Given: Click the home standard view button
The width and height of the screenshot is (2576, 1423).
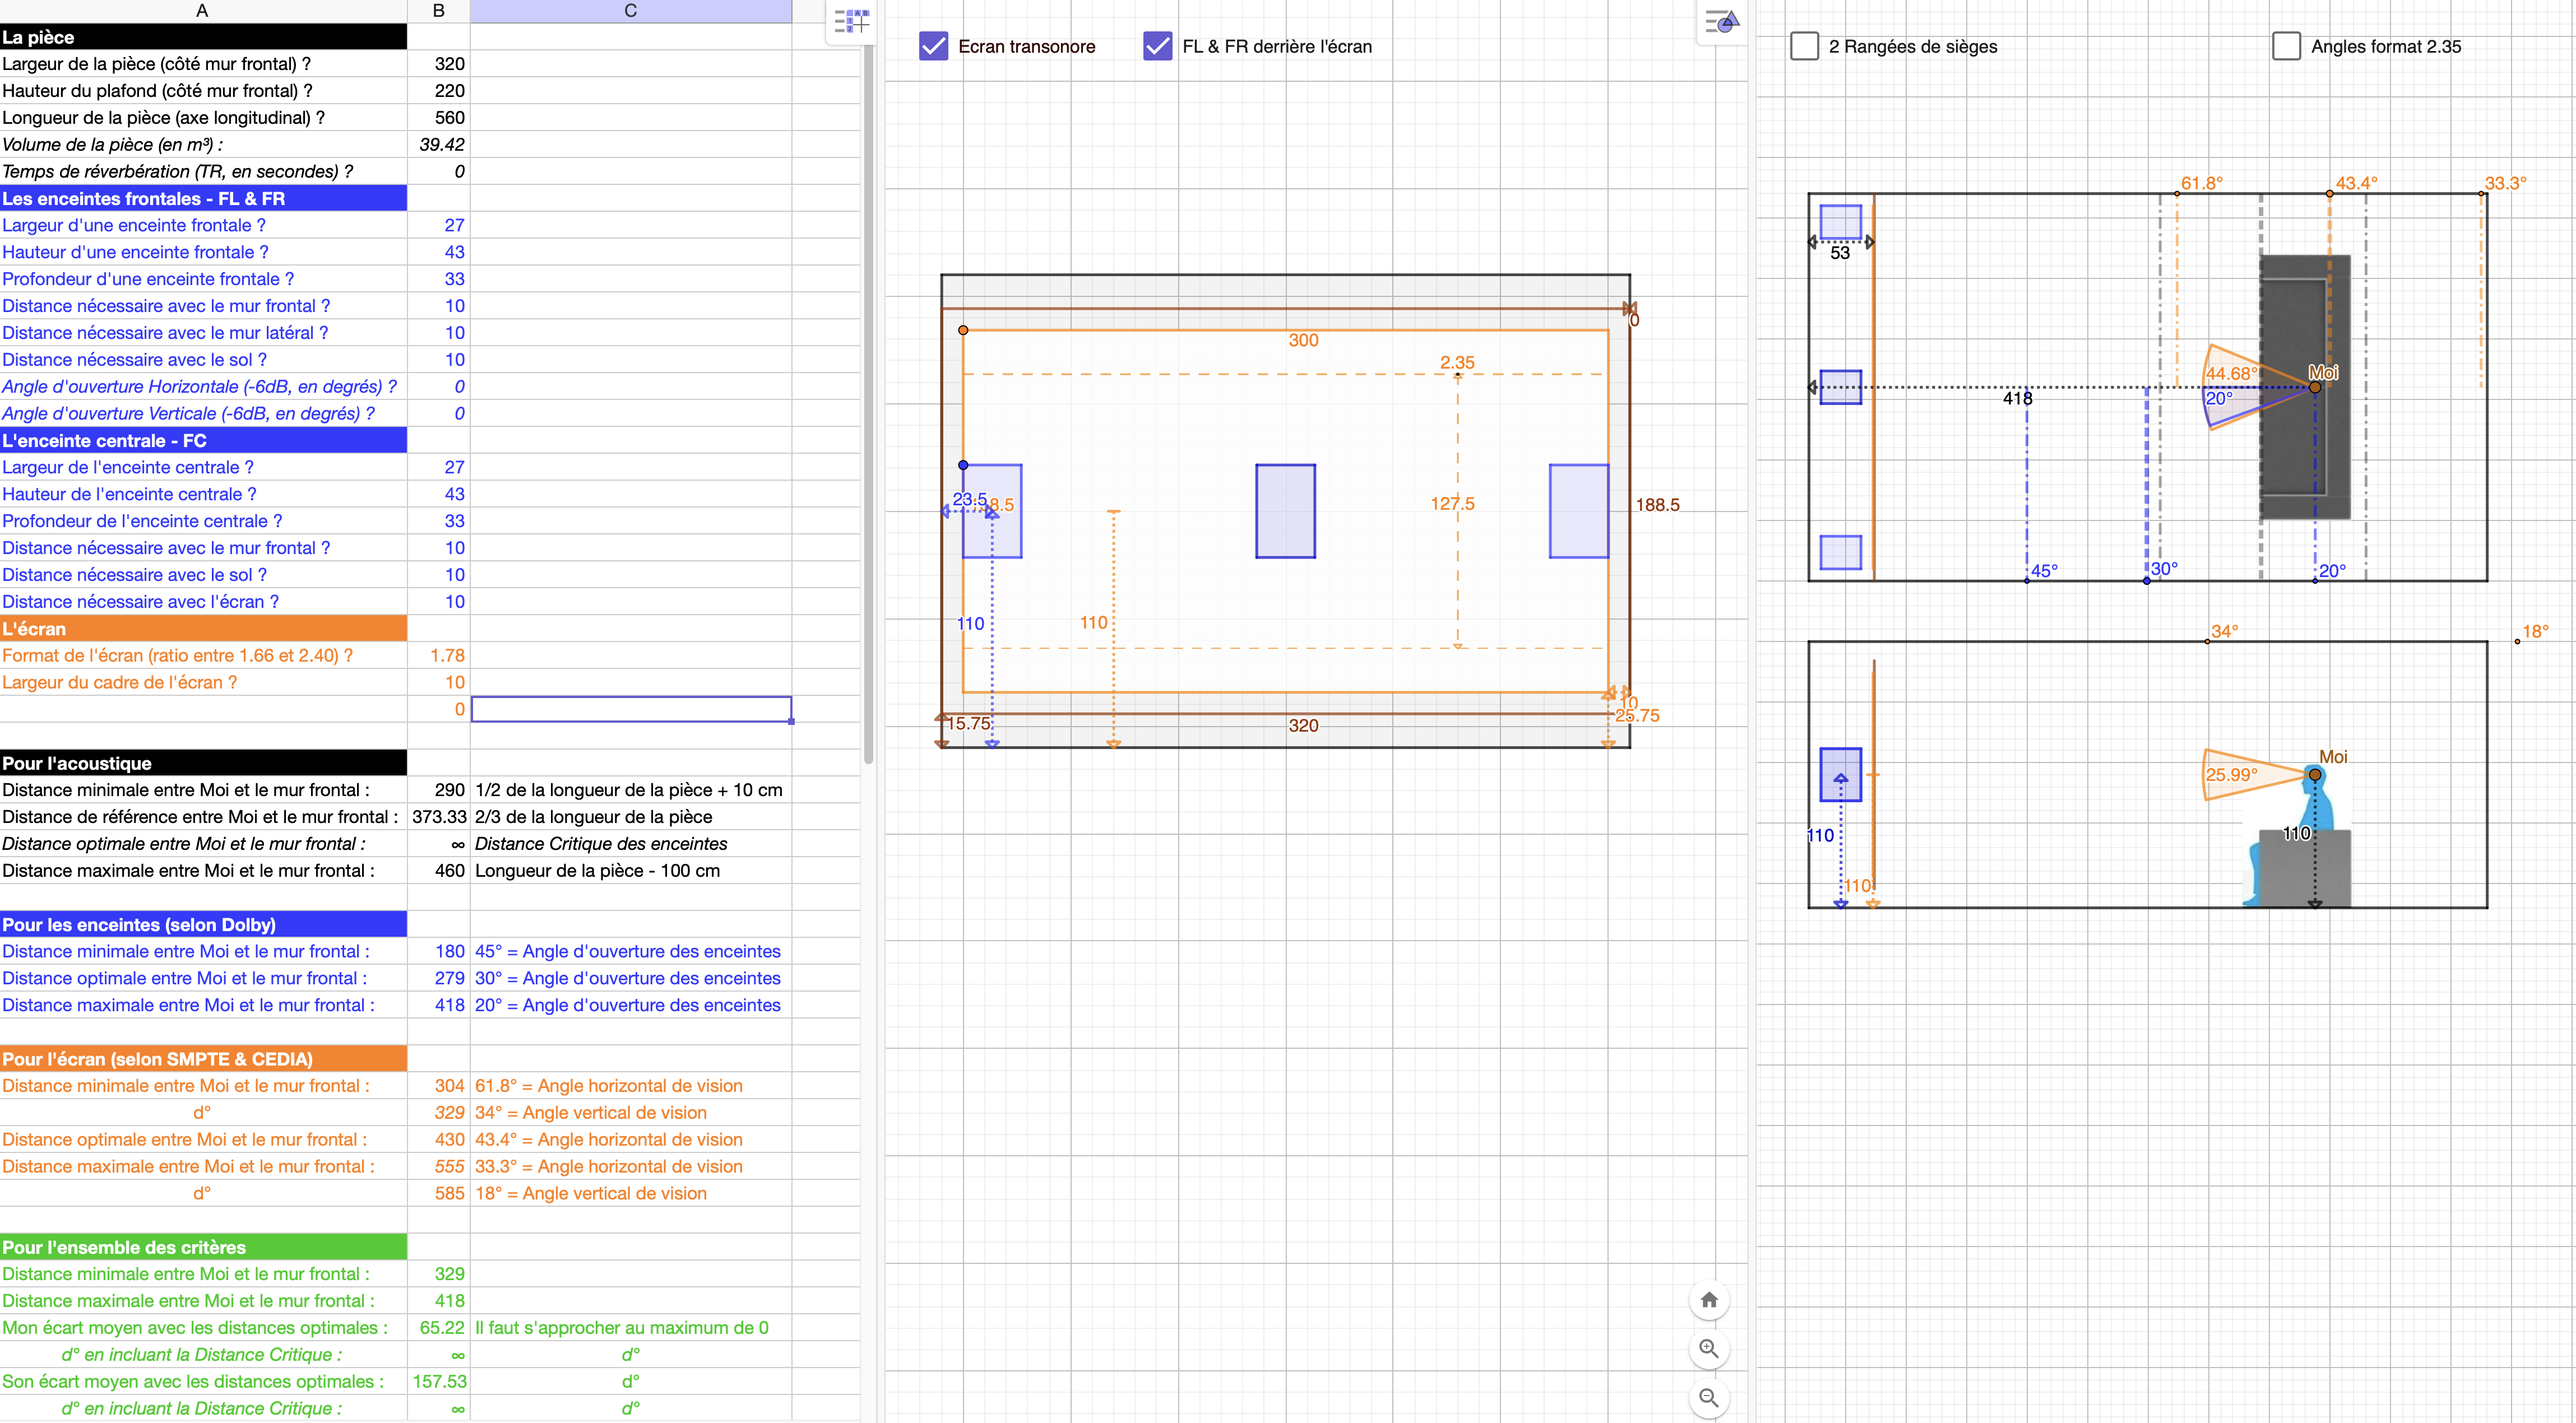Looking at the screenshot, I should (x=1709, y=1300).
